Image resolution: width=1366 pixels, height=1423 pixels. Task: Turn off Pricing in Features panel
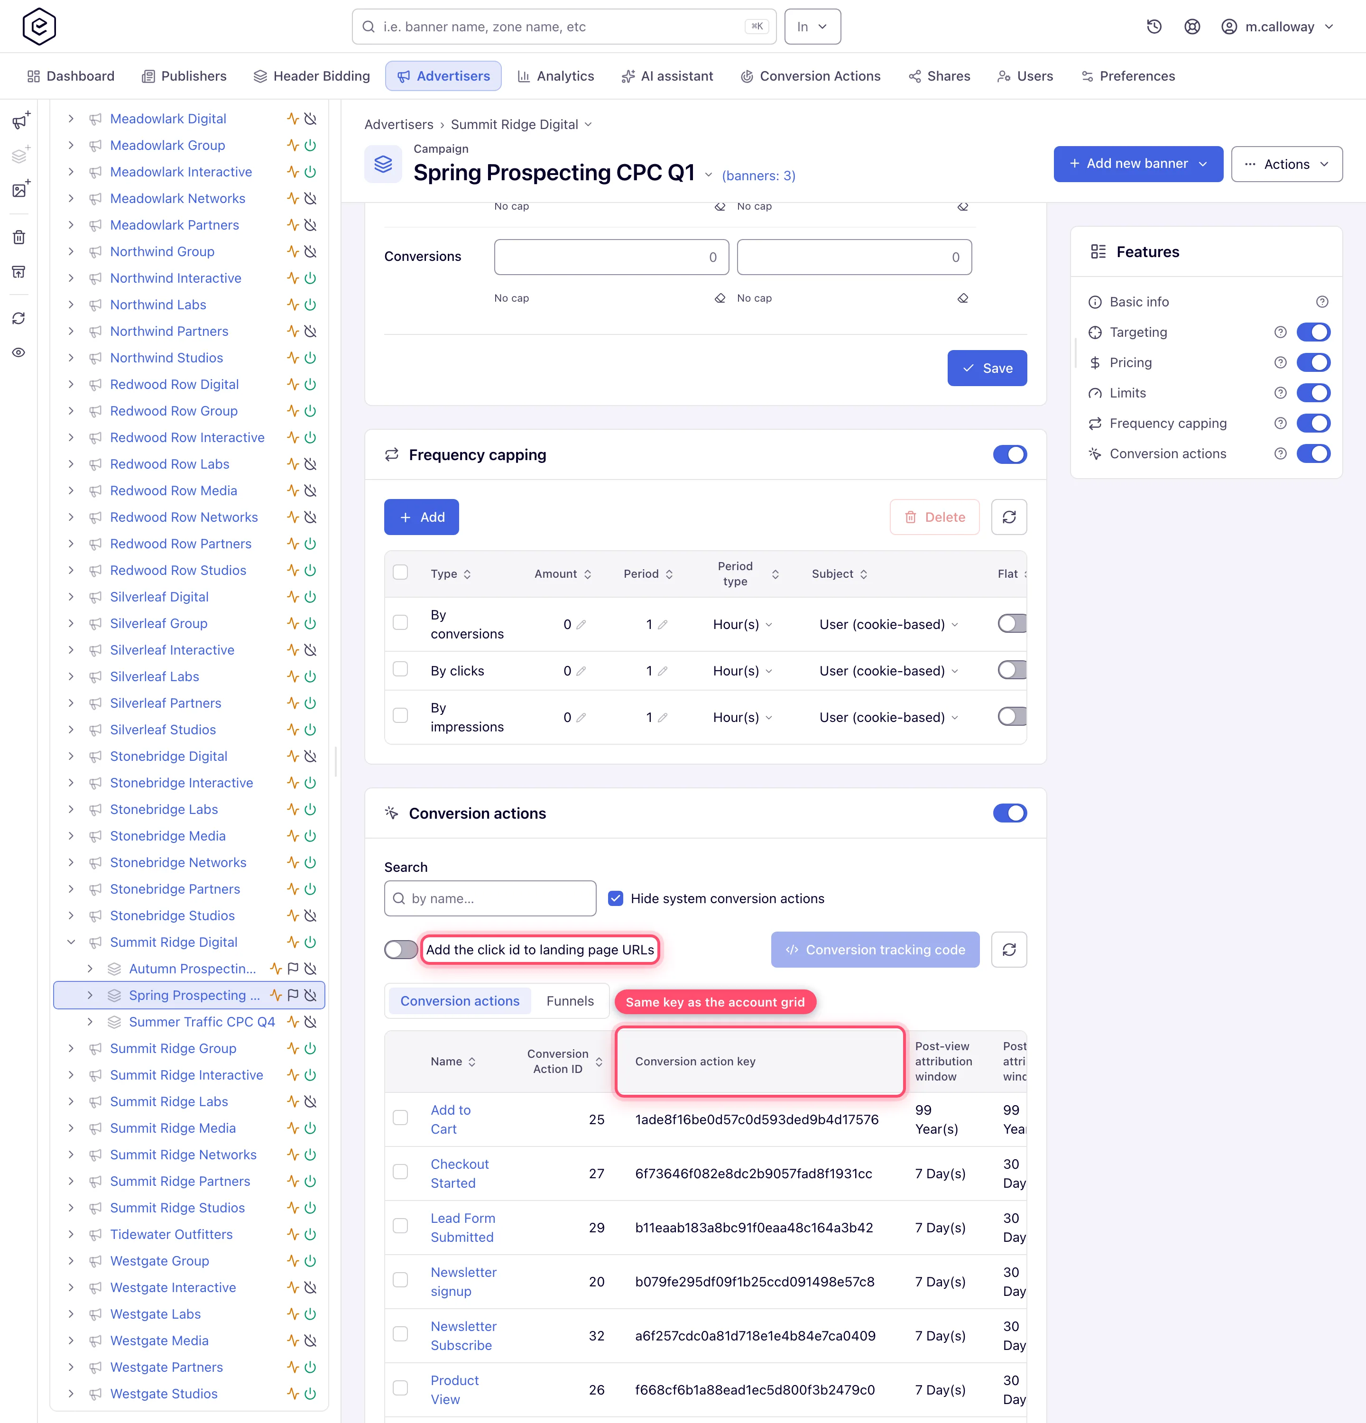tap(1313, 362)
